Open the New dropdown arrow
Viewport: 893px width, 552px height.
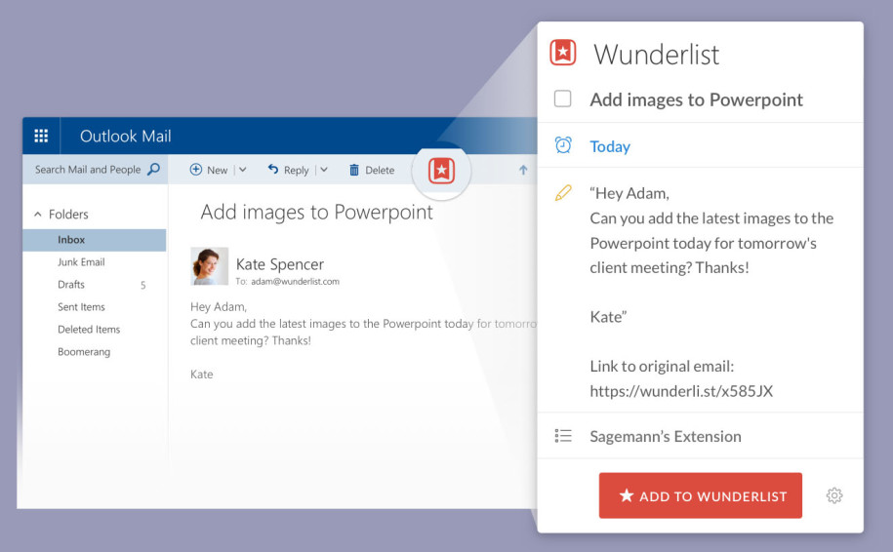[x=243, y=170]
